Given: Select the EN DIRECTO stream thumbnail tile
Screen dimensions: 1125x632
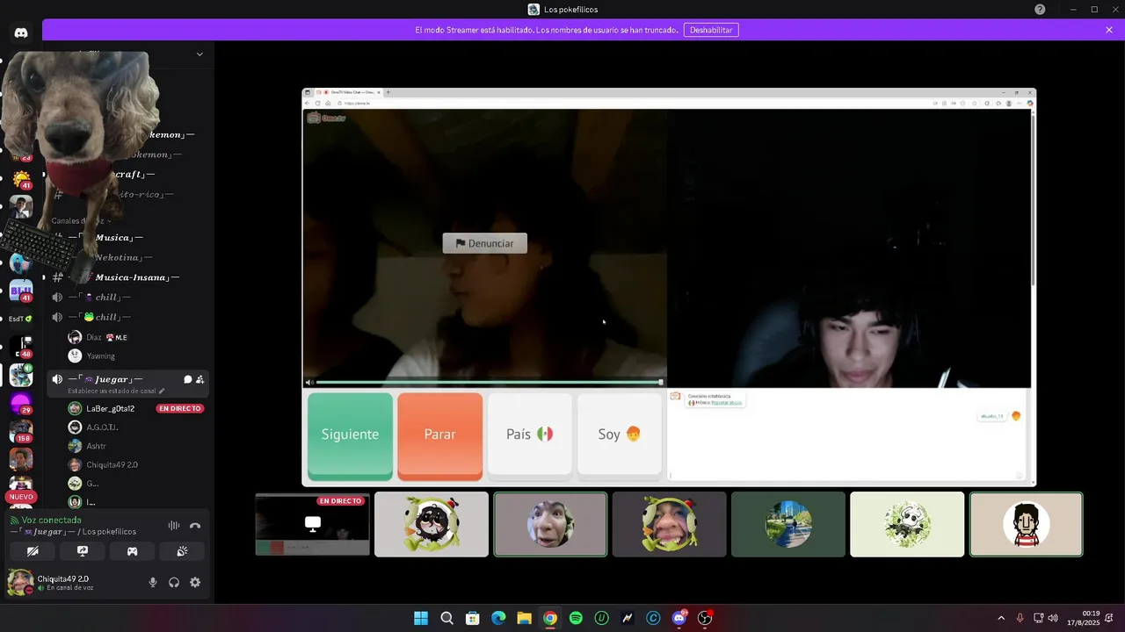Looking at the screenshot, I should 312,524.
